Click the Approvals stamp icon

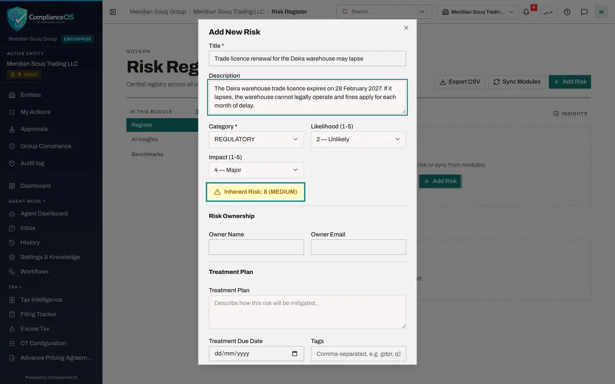pyautogui.click(x=12, y=129)
